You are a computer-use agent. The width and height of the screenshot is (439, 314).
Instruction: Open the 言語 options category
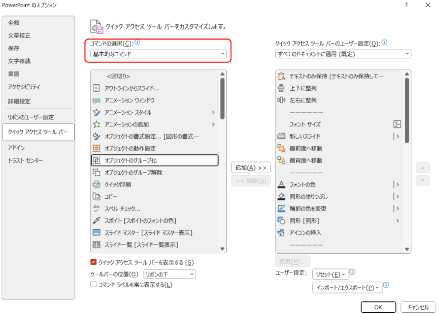(14, 74)
